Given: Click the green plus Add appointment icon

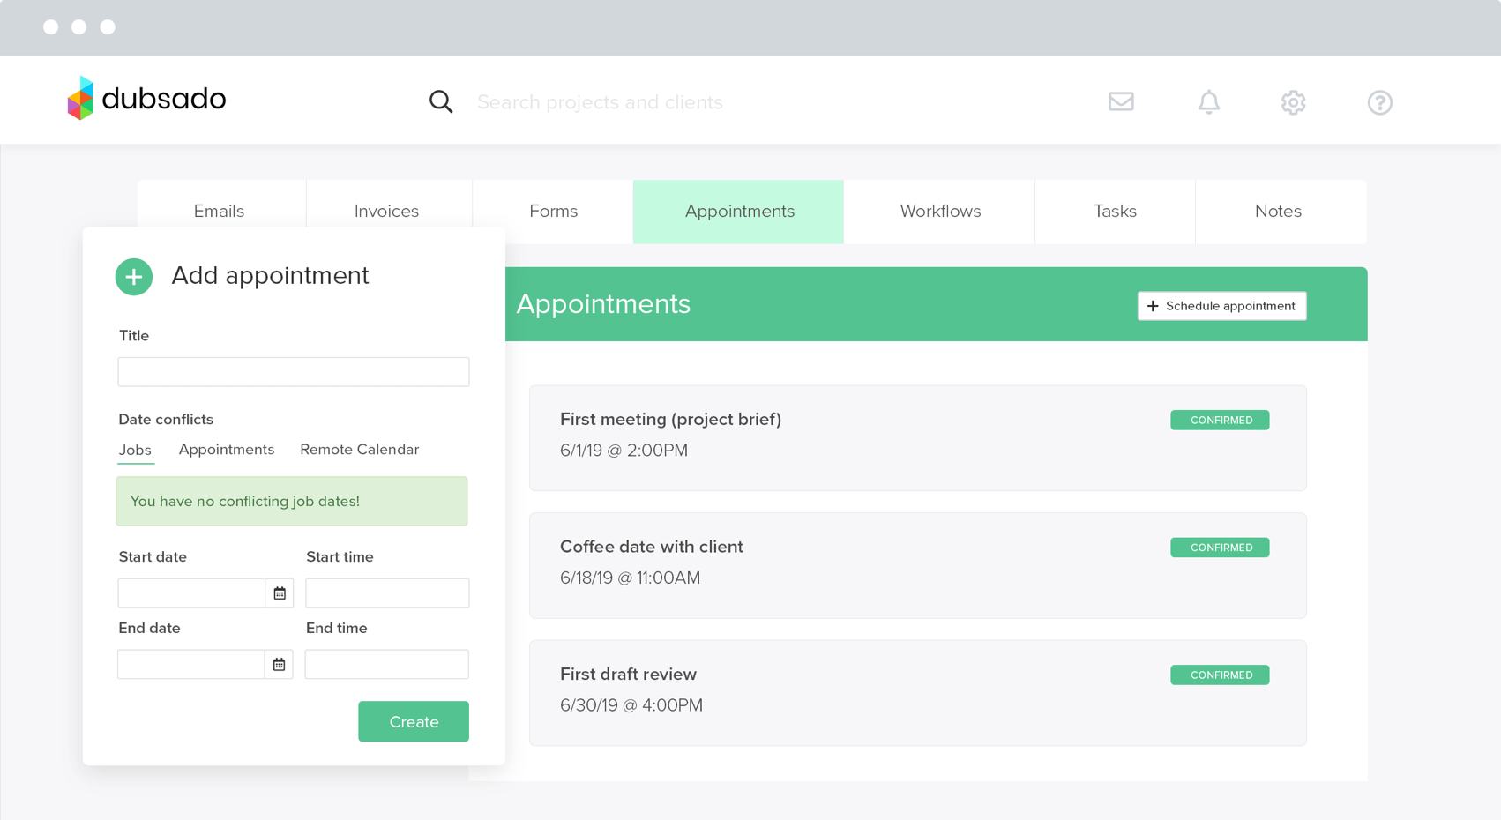Looking at the screenshot, I should tap(134, 277).
